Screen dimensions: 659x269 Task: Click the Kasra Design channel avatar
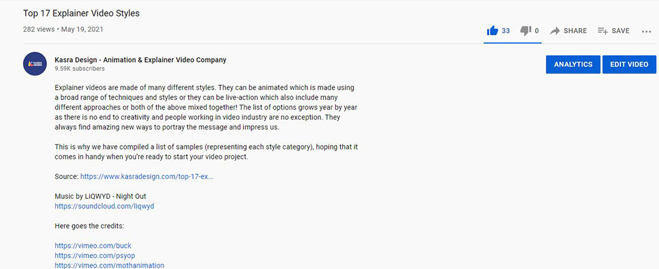point(35,63)
